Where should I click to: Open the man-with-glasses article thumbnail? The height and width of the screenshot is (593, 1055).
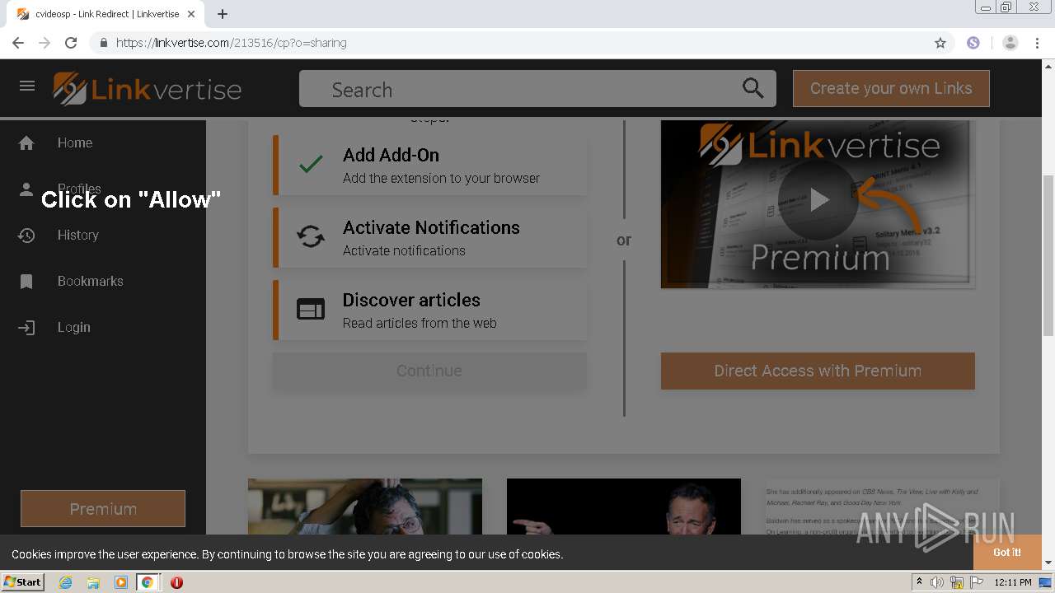tap(365, 507)
